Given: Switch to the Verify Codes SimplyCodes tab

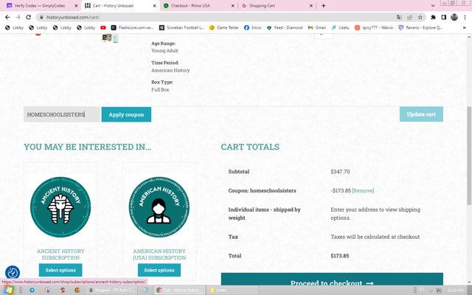Looking at the screenshot, I should 41,6.
